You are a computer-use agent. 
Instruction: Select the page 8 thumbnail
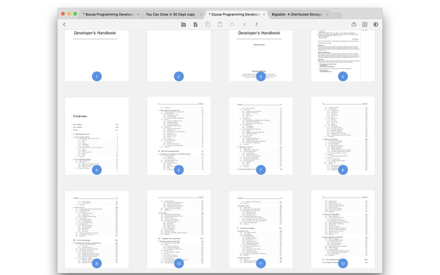[x=343, y=136]
